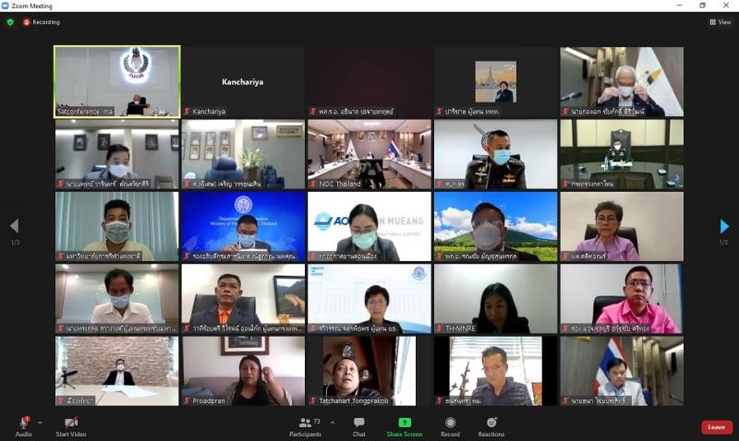Select the Proadpran video tile

pyautogui.click(x=243, y=371)
